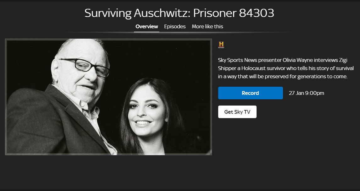Open the Overview tab
The width and height of the screenshot is (360, 191).
147,27
